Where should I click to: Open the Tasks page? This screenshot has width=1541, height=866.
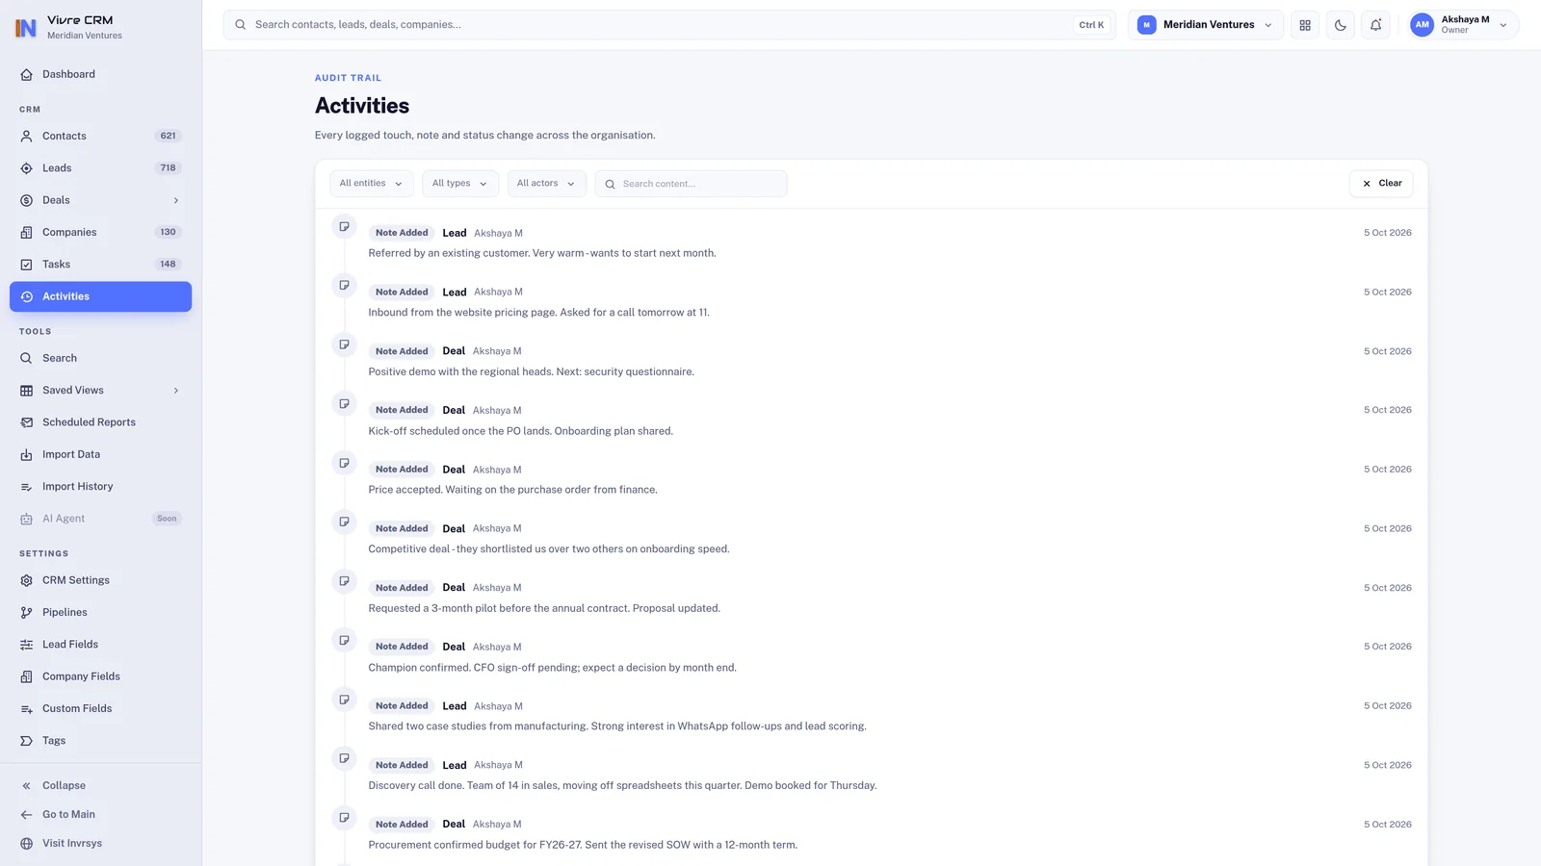click(x=100, y=264)
